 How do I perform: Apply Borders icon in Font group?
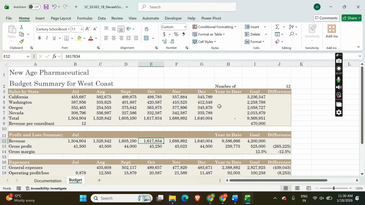[x=66, y=38]
